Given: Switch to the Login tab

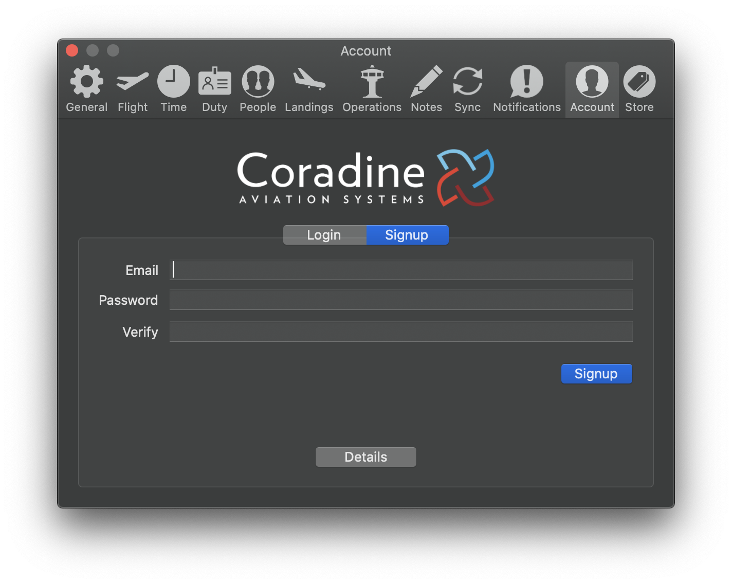Looking at the screenshot, I should tap(325, 235).
